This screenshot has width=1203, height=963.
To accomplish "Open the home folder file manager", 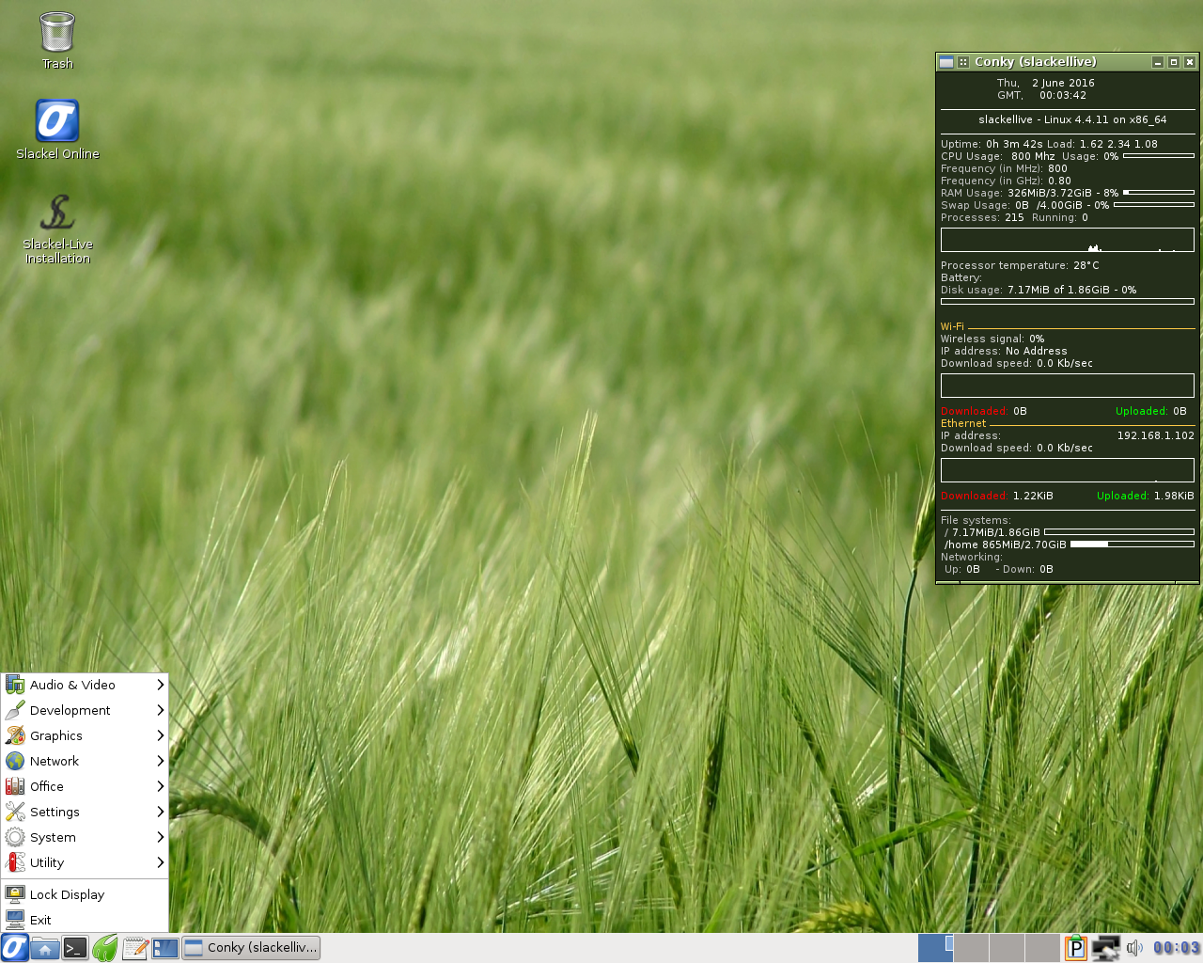I will click(x=44, y=948).
